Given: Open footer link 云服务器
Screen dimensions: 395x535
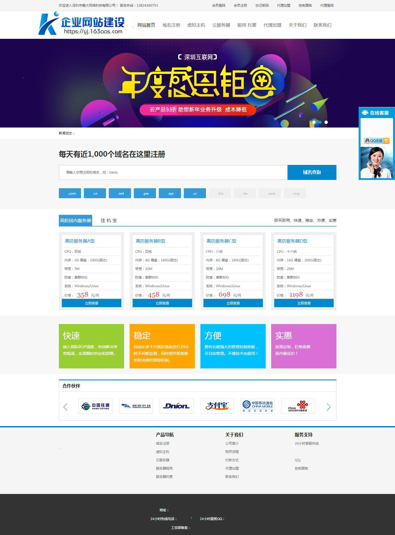Looking at the screenshot, I should tap(163, 460).
